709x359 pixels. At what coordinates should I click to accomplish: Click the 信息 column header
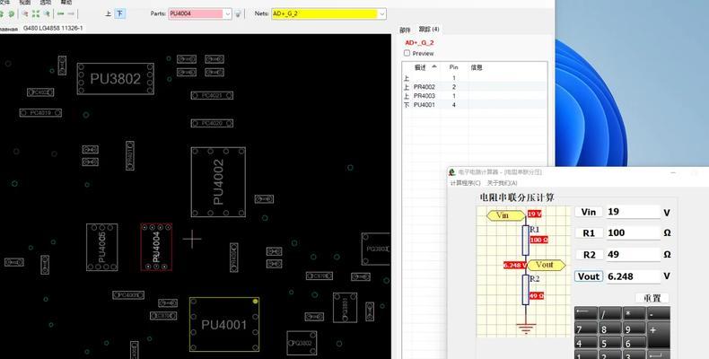coord(477,67)
